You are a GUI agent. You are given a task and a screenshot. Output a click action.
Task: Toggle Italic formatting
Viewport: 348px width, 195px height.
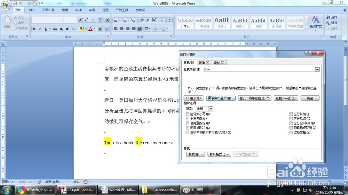point(40,29)
